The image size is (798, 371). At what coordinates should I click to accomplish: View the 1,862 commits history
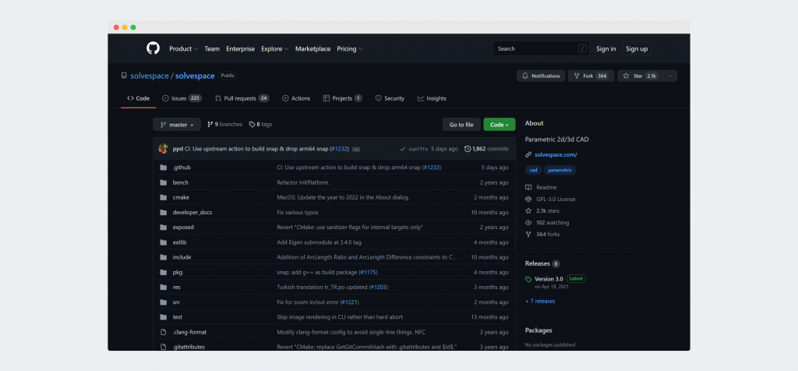pos(486,149)
